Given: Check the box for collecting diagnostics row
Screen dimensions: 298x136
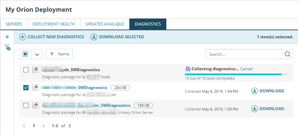Looking at the screenshot, I should (x=26, y=70).
